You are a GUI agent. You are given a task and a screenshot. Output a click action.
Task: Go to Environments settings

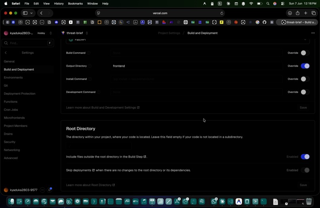[13, 77]
